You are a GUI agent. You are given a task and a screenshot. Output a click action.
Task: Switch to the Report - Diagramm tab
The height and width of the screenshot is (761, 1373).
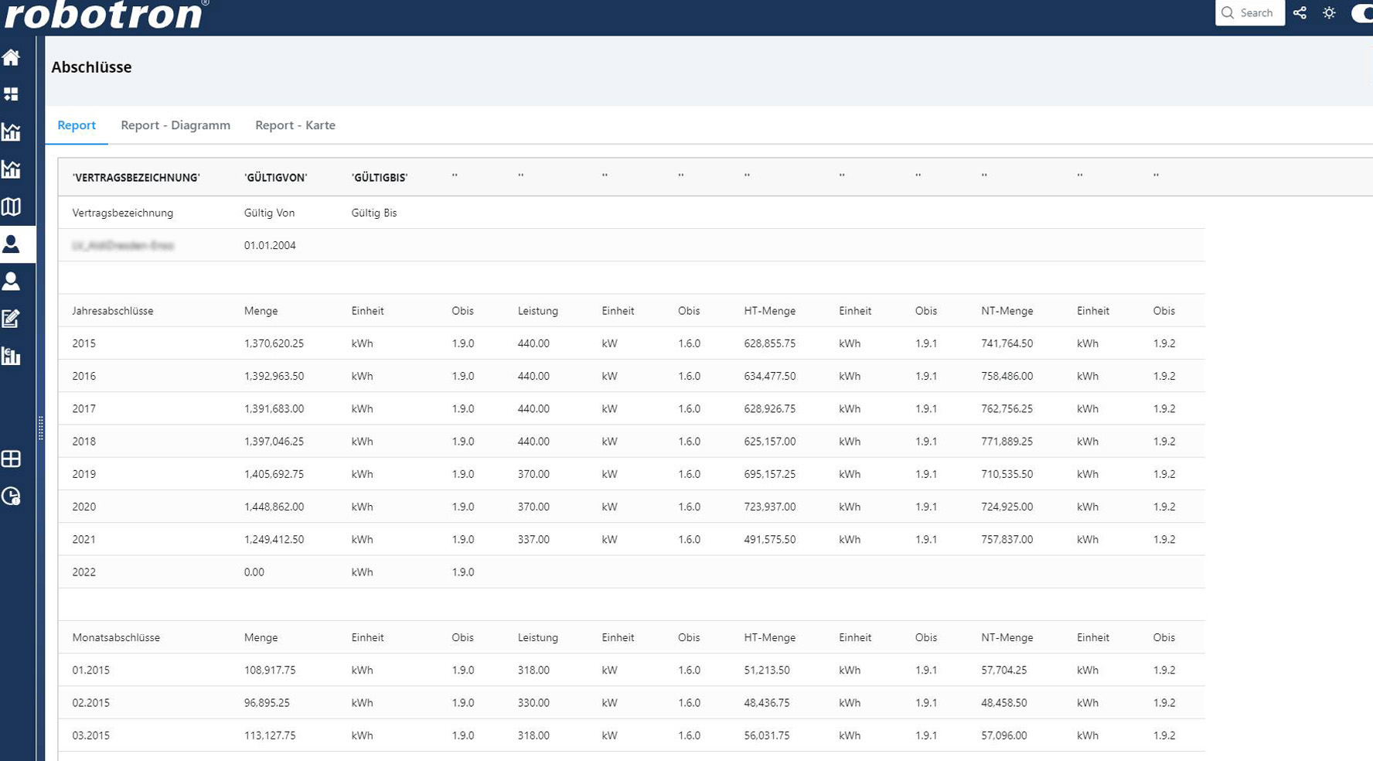pyautogui.click(x=175, y=125)
